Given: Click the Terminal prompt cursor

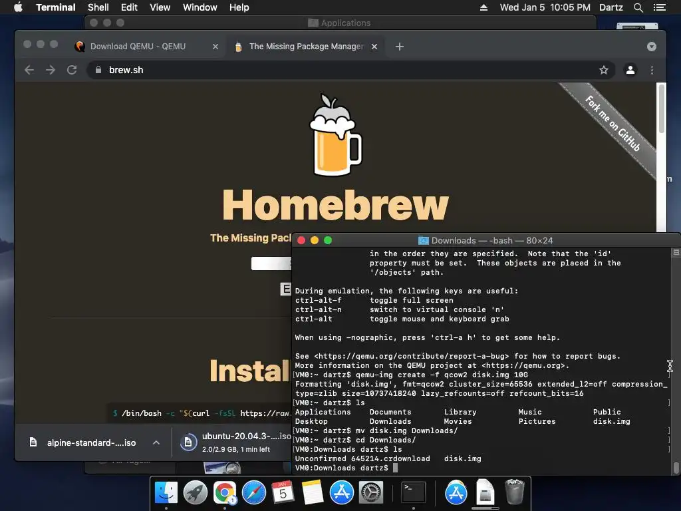Looking at the screenshot, I should tap(395, 468).
